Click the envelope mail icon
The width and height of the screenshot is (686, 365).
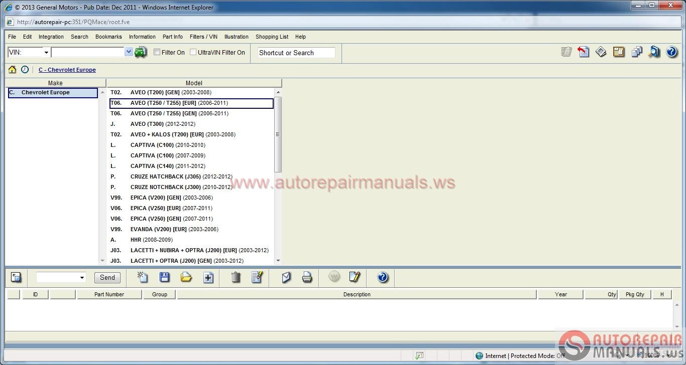point(286,277)
